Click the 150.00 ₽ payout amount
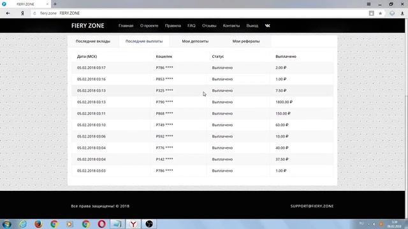The height and width of the screenshot is (229, 408). click(283, 113)
